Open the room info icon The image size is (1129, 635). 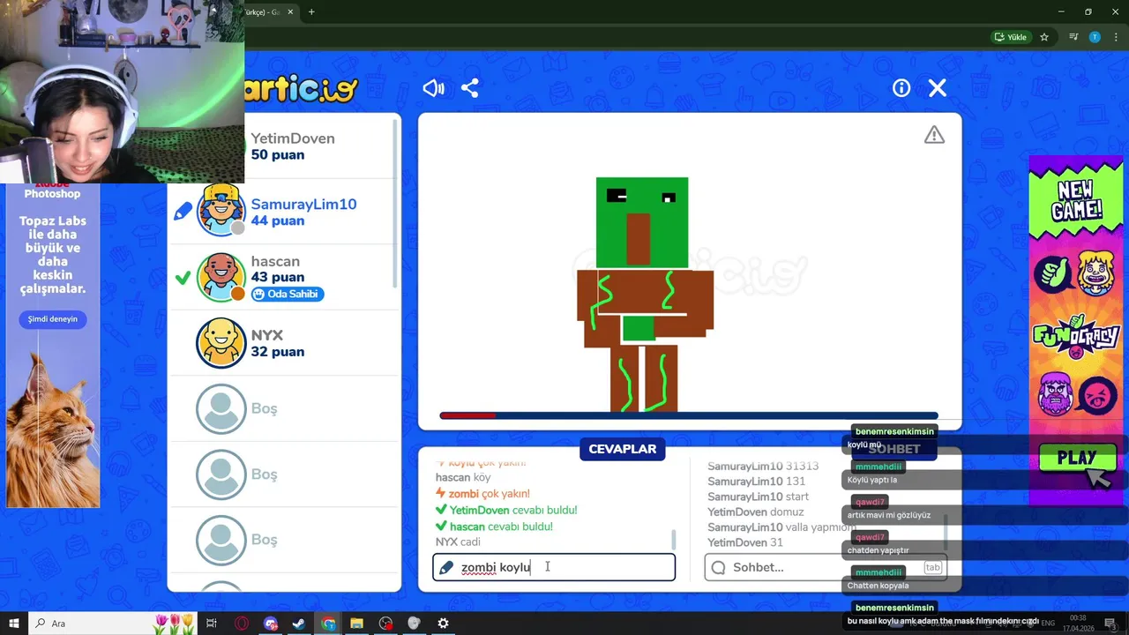(901, 88)
